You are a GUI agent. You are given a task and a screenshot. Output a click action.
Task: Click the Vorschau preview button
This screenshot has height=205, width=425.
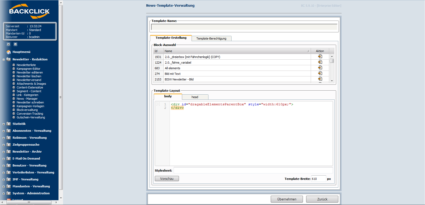167,179
